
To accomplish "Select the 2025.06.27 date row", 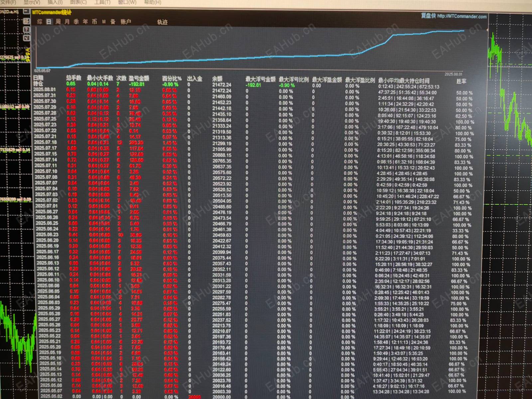I will tap(47, 211).
